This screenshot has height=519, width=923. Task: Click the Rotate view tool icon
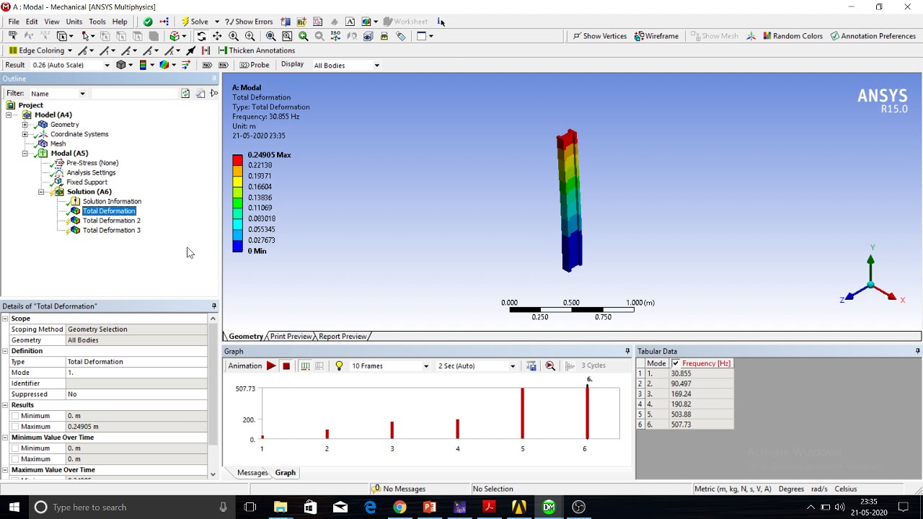click(x=201, y=36)
